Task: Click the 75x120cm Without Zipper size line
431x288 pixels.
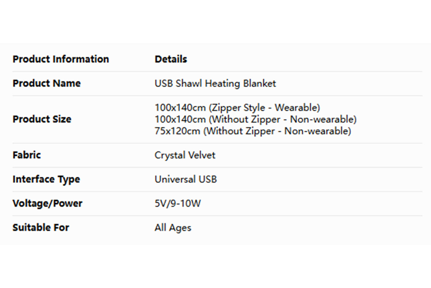Action: pyautogui.click(x=253, y=131)
